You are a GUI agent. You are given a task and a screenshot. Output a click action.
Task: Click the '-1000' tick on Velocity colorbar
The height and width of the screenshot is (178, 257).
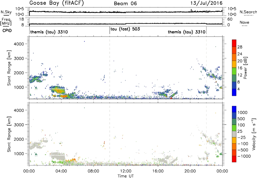point(244,156)
